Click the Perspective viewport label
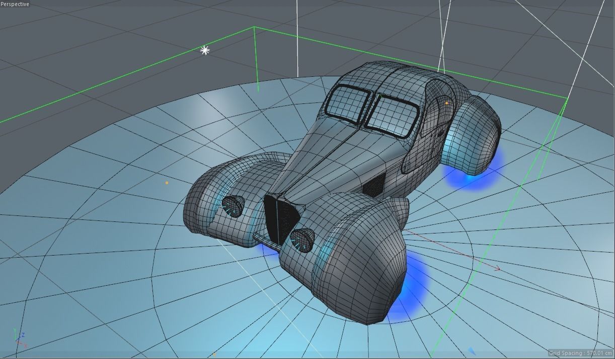The height and width of the screenshot is (359, 615). pyautogui.click(x=15, y=4)
